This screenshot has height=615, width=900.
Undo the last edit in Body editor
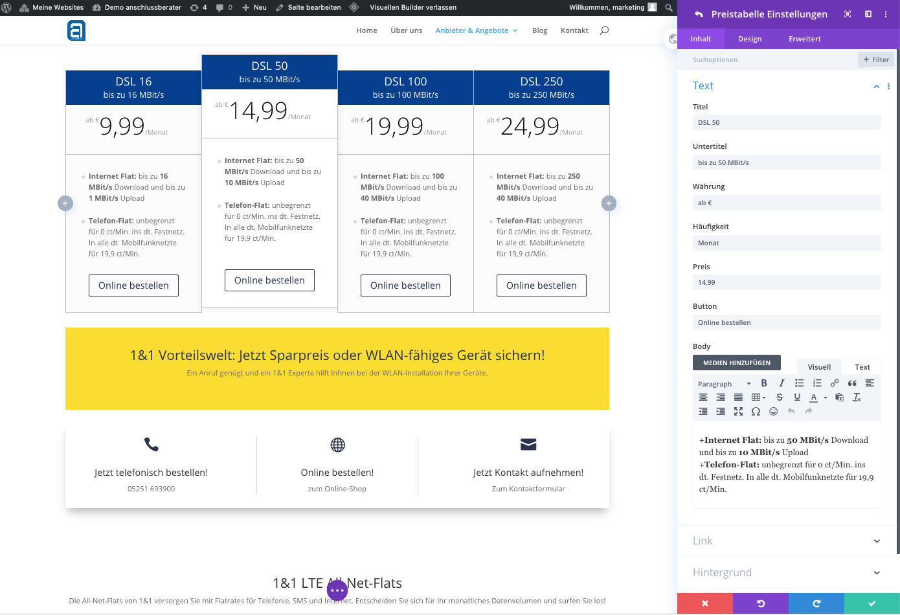click(x=791, y=412)
